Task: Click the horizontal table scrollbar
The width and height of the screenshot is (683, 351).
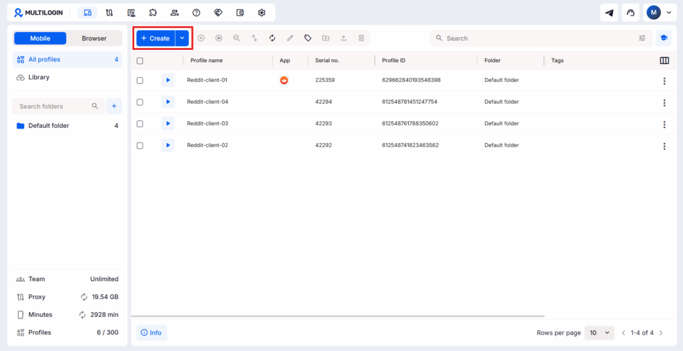Action: click(337, 316)
